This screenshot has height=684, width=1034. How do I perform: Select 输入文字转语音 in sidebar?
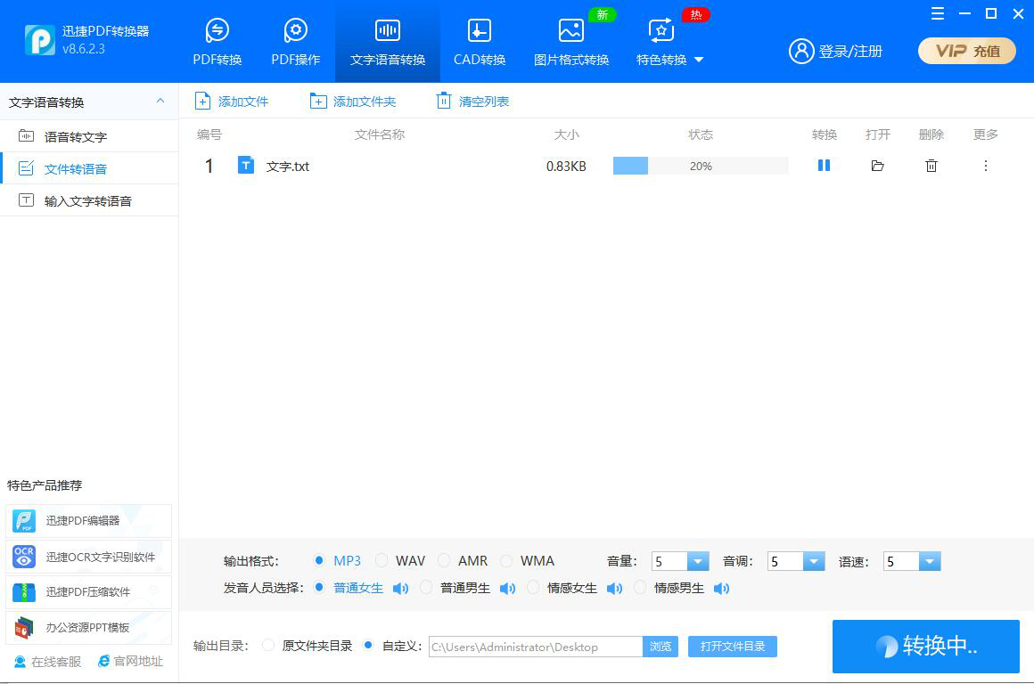(x=89, y=201)
